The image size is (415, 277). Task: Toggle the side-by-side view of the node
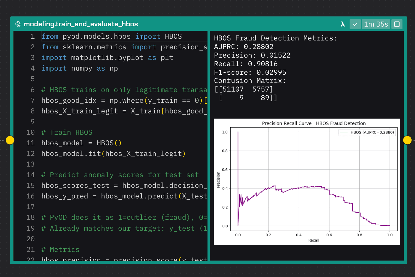pyautogui.click(x=397, y=24)
